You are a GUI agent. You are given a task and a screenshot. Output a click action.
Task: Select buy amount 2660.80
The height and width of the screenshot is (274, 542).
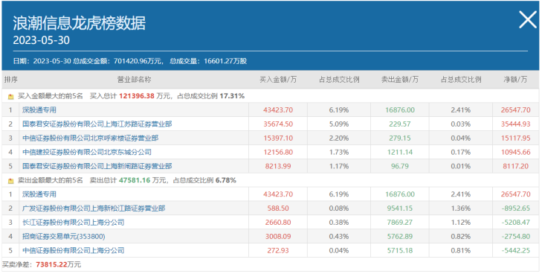click(278, 223)
